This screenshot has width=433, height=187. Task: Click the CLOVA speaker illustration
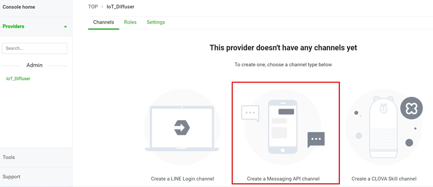tap(384, 127)
